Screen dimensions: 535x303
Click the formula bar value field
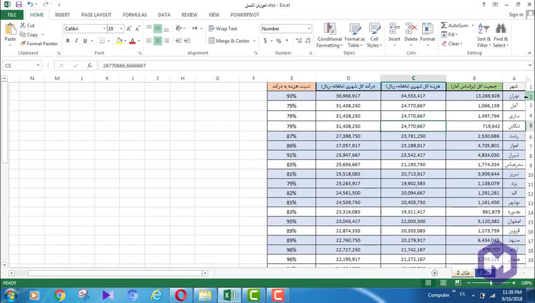click(312, 66)
